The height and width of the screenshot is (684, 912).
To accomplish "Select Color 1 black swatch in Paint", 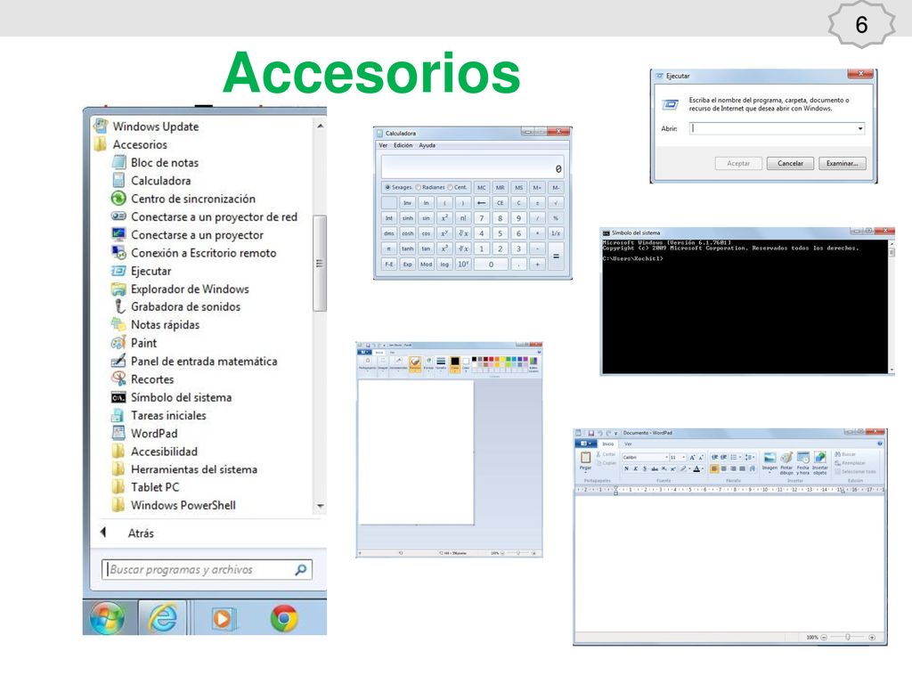I will (x=455, y=363).
